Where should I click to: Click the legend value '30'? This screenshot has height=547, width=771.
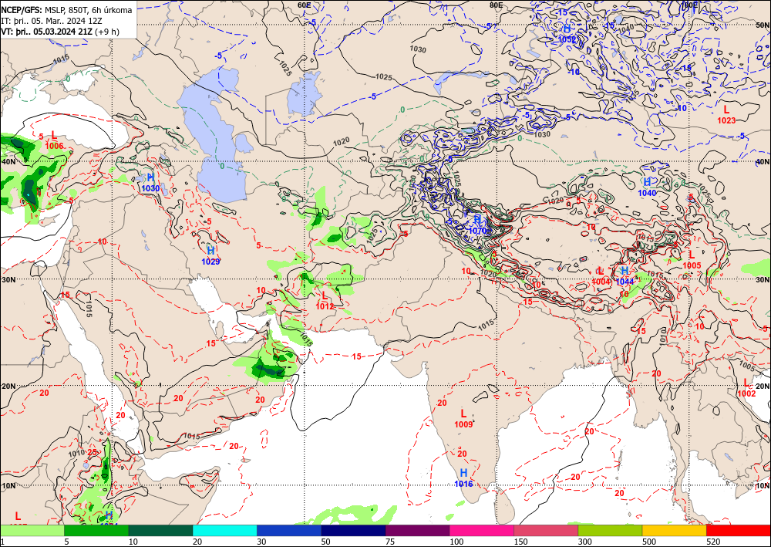[261, 542]
